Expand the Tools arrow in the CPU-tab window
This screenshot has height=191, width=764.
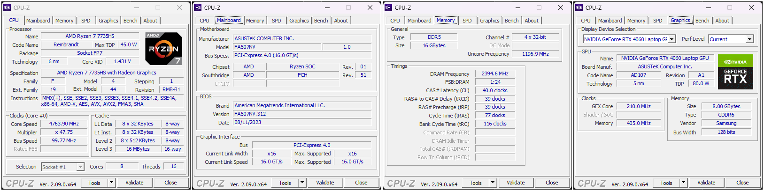coord(112,183)
